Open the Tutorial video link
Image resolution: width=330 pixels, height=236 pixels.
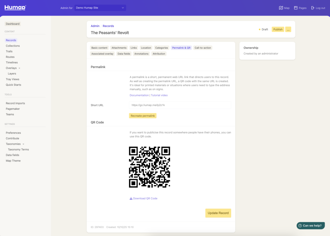[x=159, y=95]
